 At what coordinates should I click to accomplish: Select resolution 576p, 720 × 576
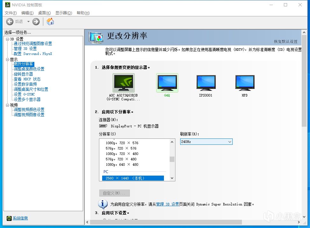tap(121, 148)
